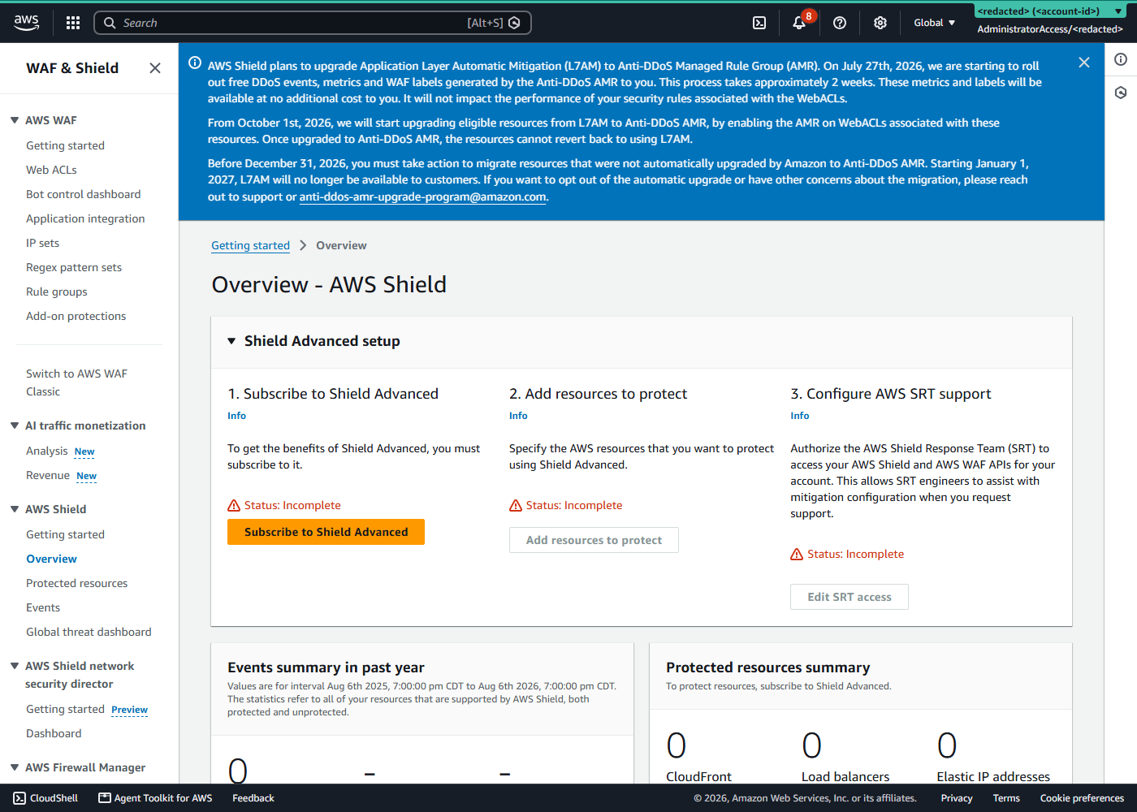Viewport: 1137px width, 812px height.
Task: Close the WAF & Shield side panel
Action: (155, 68)
